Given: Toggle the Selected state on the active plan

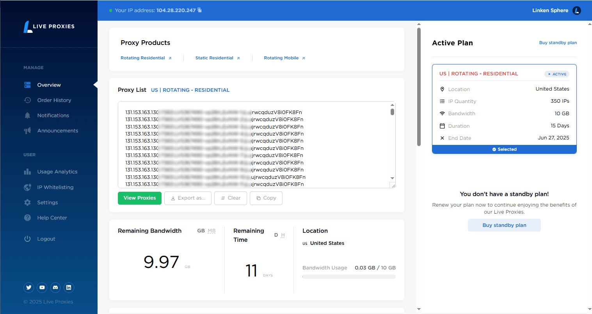Looking at the screenshot, I should click(x=504, y=149).
